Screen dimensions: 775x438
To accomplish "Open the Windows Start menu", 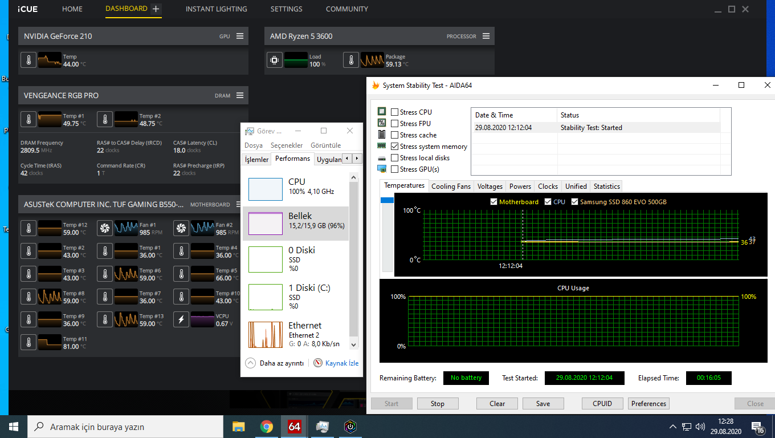I will tap(14, 427).
